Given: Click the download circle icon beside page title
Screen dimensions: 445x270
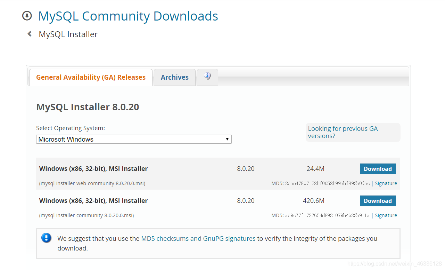Looking at the screenshot, I should pyautogui.click(x=27, y=16).
